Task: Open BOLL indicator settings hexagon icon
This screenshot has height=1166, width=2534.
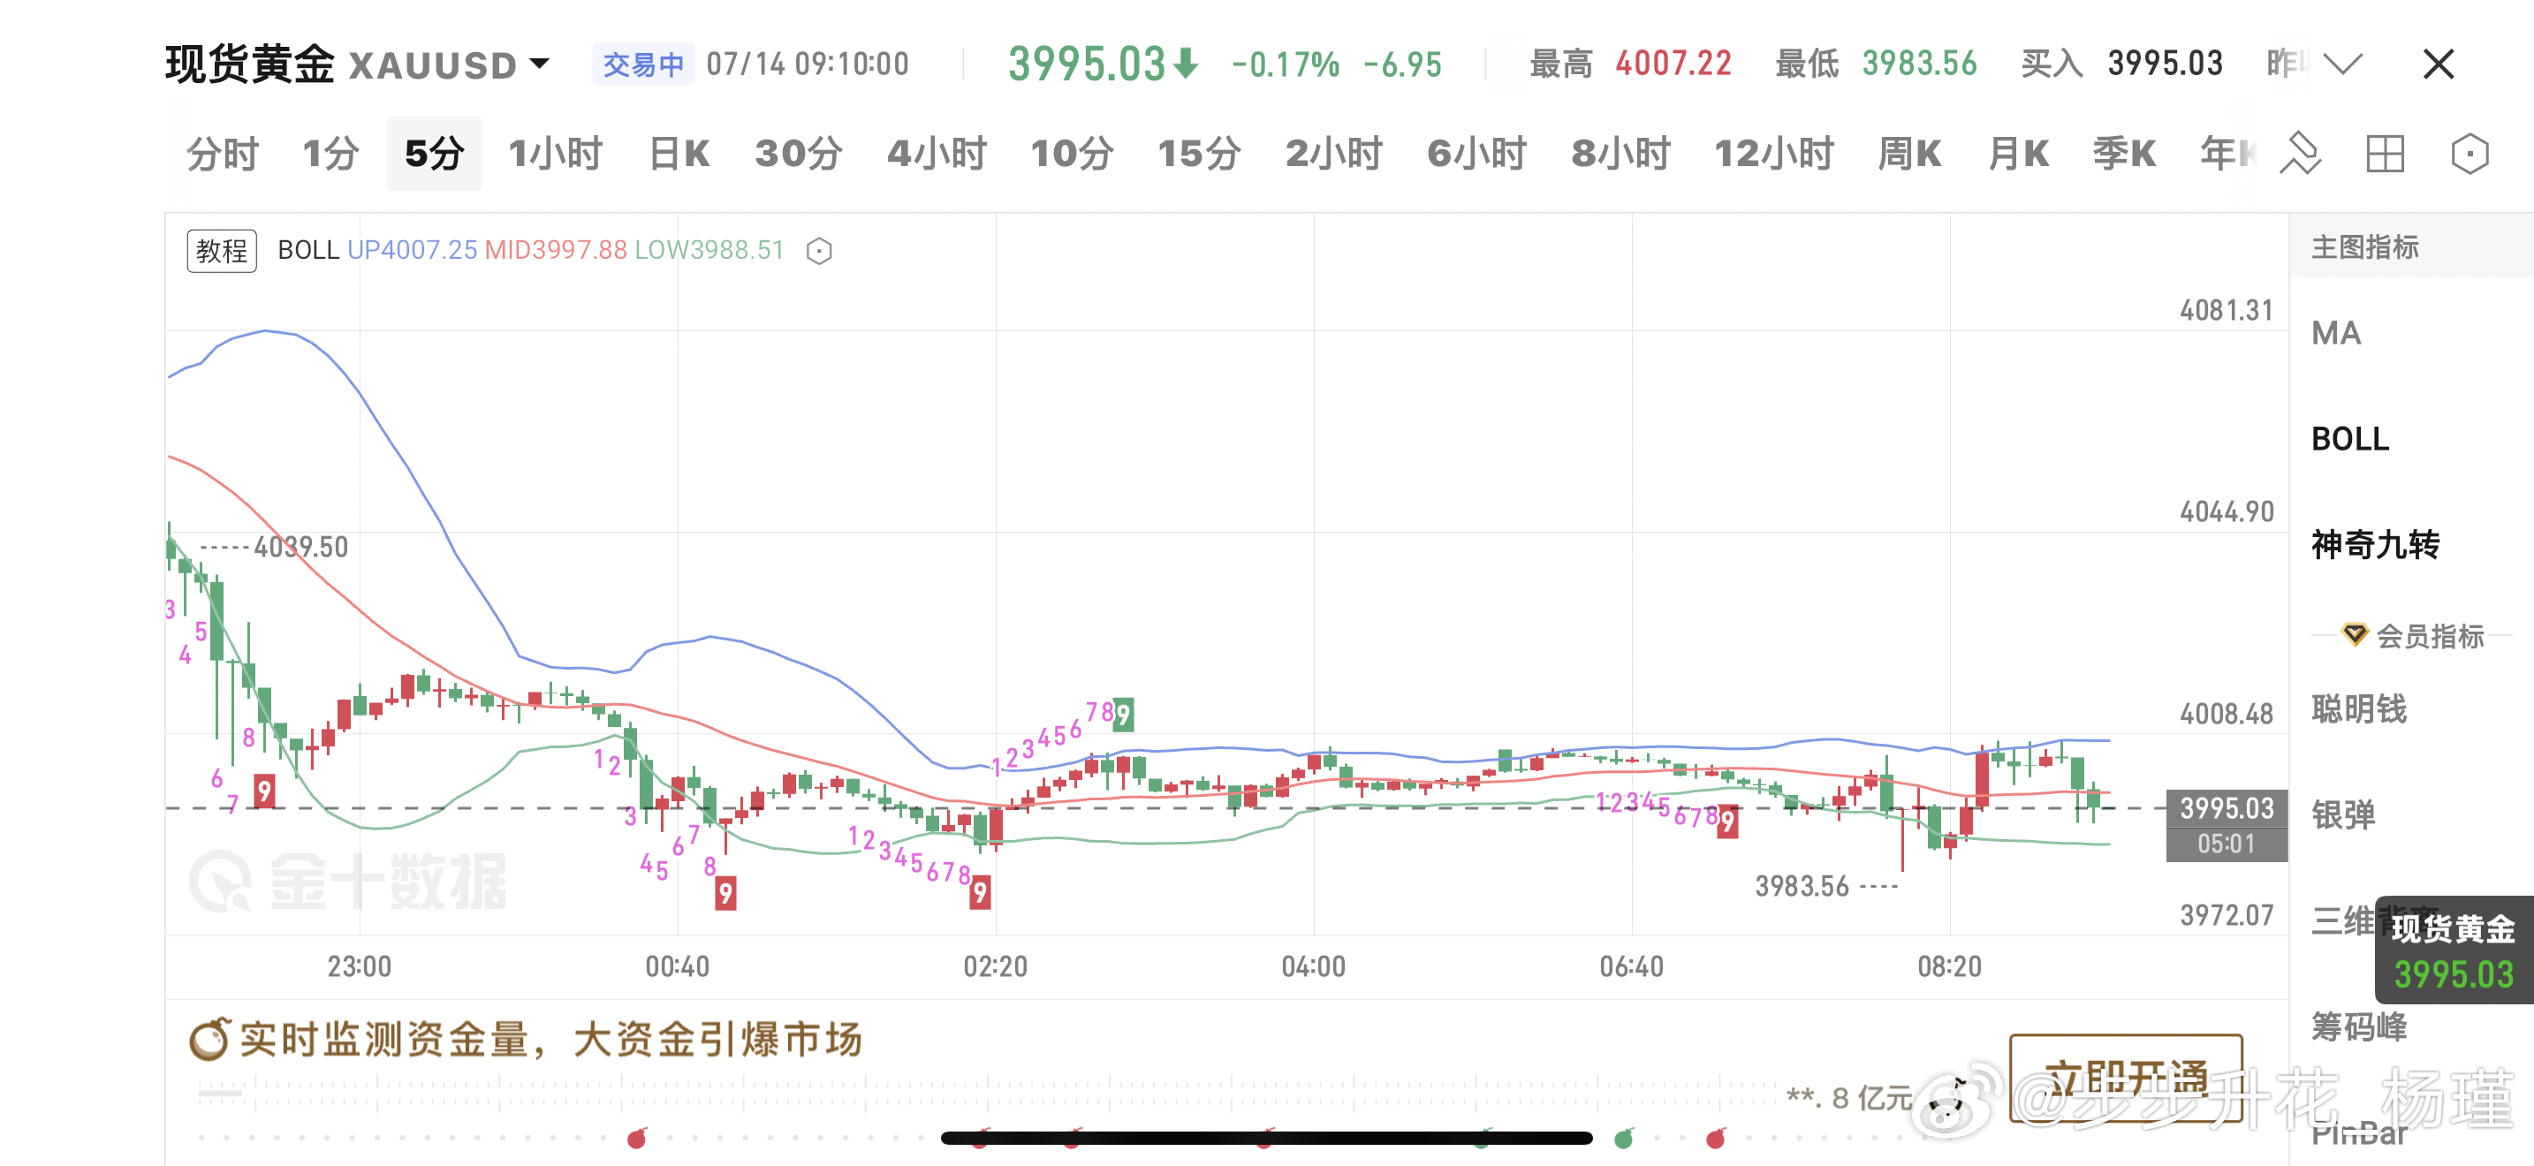Action: point(818,251)
